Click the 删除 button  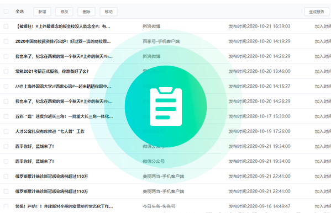point(86,12)
